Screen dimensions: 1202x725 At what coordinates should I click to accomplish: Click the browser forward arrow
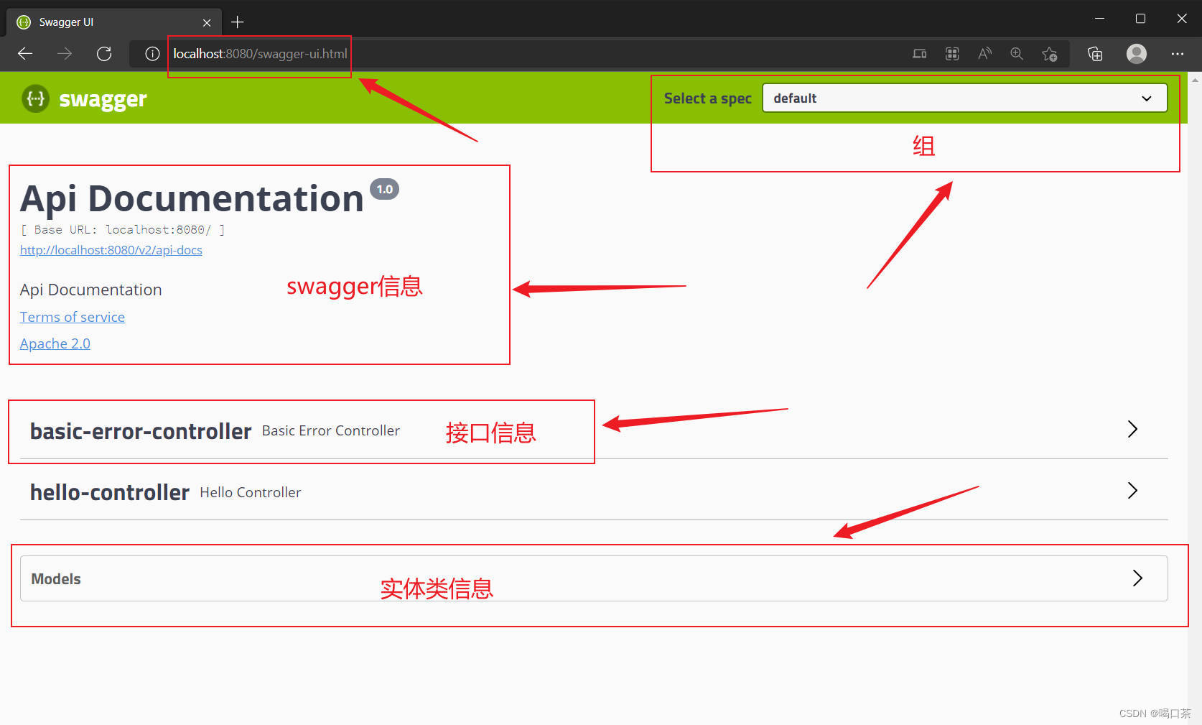point(65,54)
